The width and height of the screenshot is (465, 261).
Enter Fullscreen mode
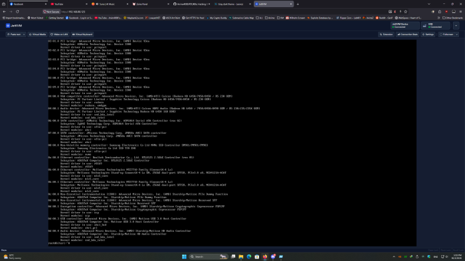pos(446,34)
